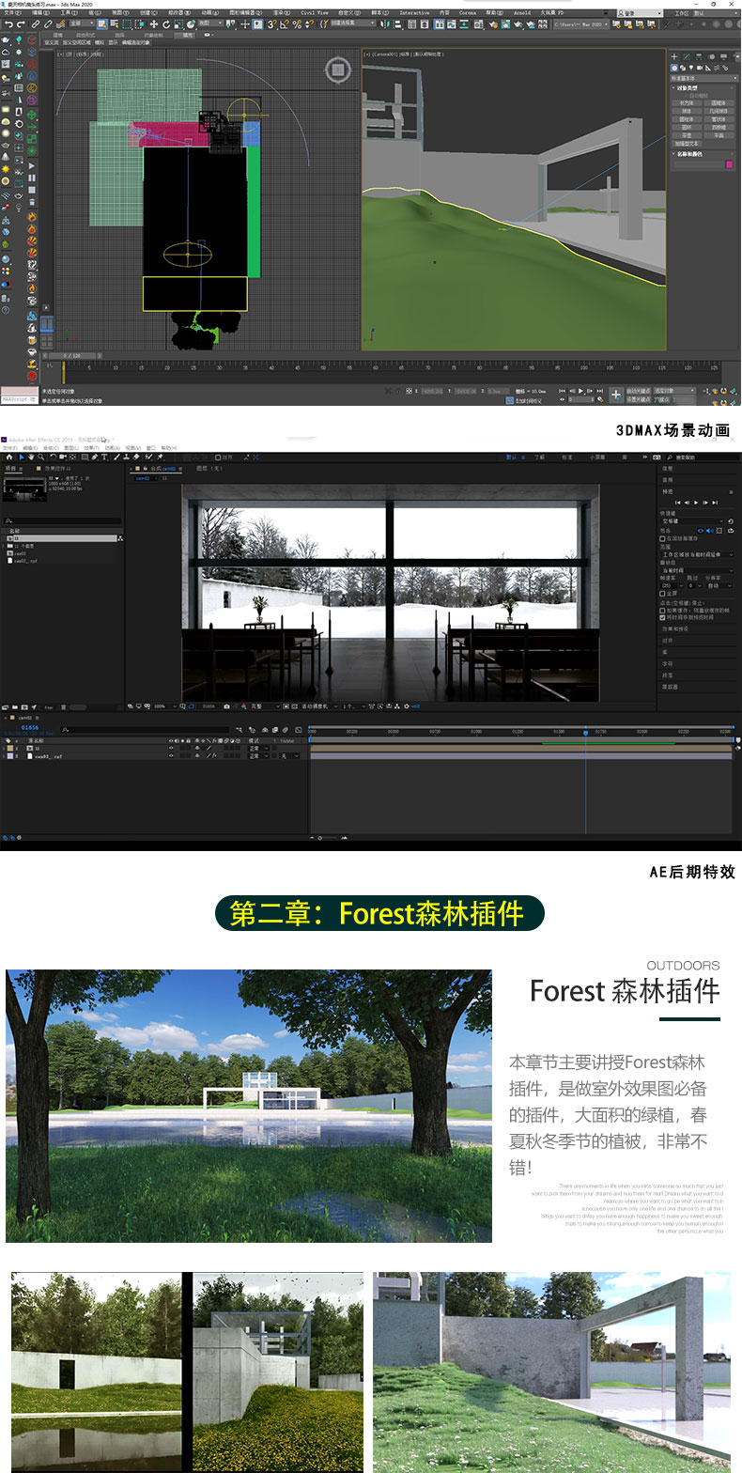
Task: Click the Redo arrow in 3ds Max toolbar
Action: coord(21,23)
